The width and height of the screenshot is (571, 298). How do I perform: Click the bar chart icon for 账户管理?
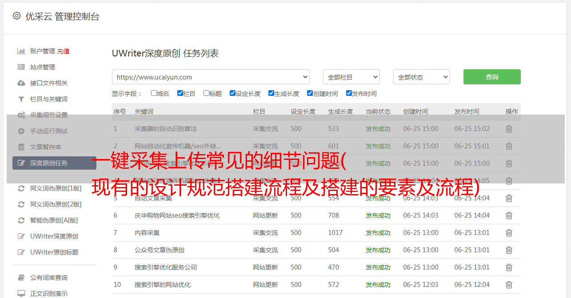coord(21,51)
